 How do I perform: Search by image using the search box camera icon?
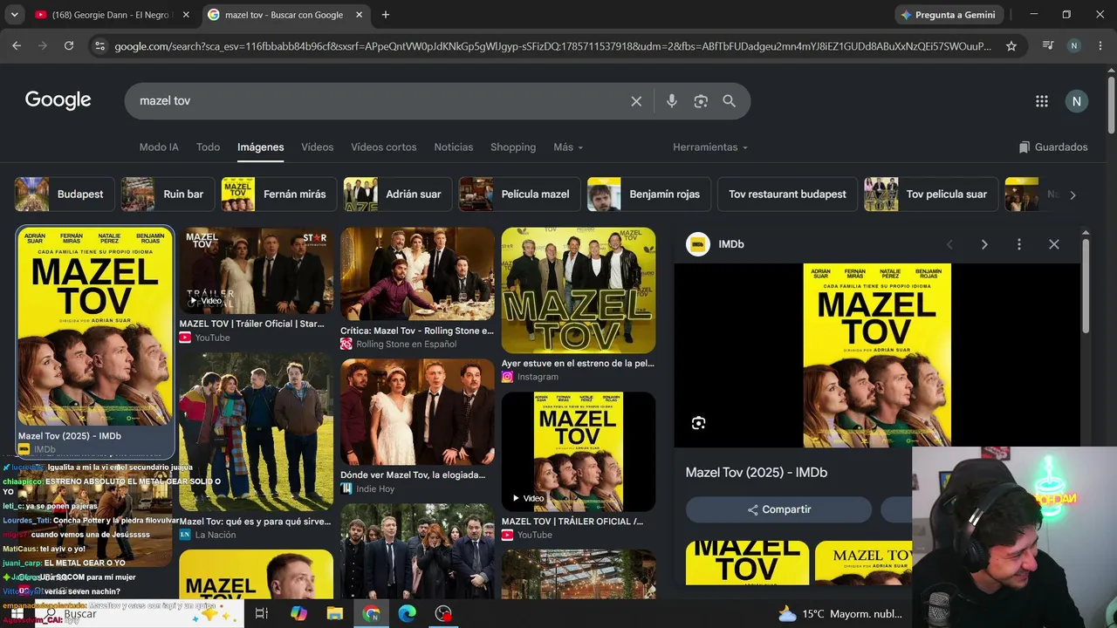pyautogui.click(x=701, y=101)
